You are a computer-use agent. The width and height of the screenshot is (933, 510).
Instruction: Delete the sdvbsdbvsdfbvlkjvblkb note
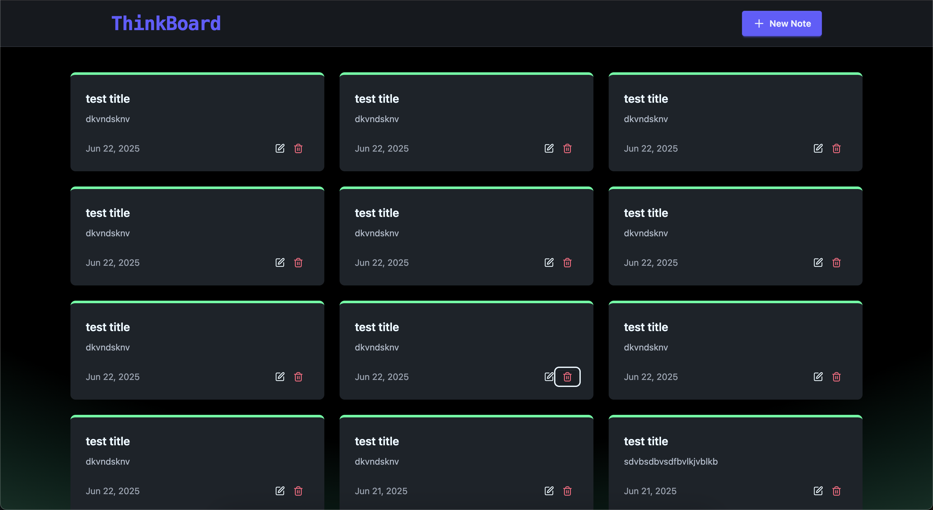836,491
